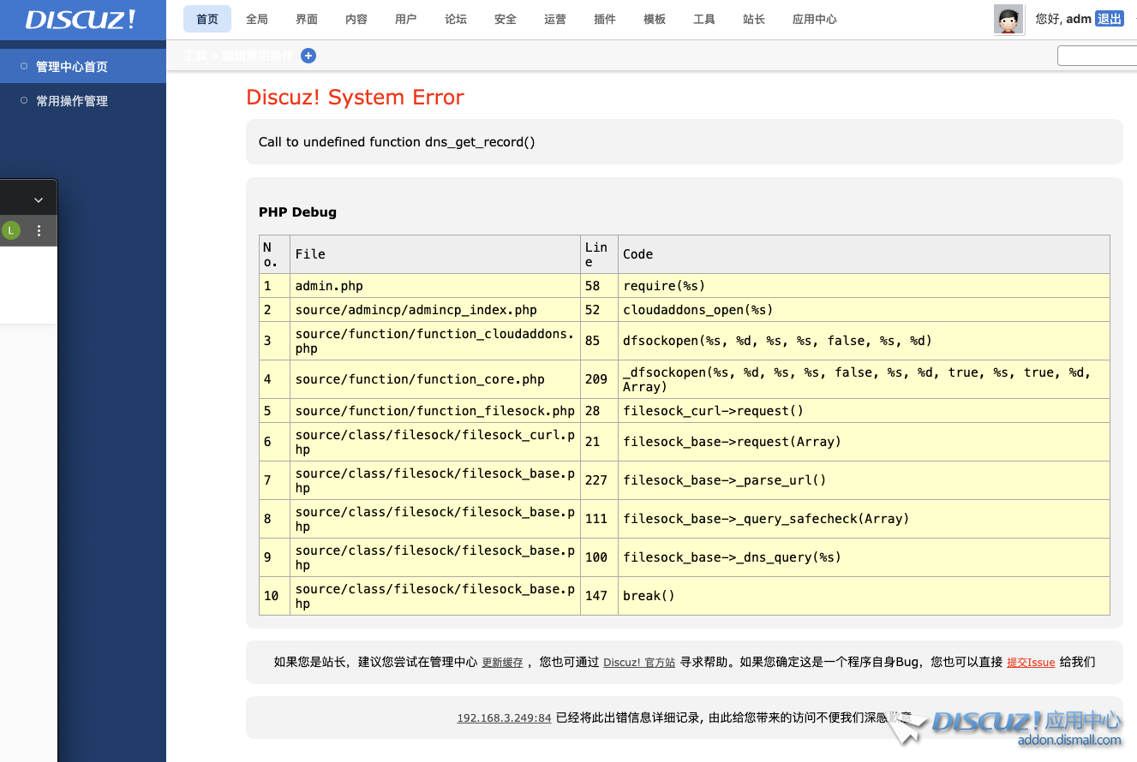
Task: Open 常用操作管理 in the sidebar
Action: [x=72, y=101]
